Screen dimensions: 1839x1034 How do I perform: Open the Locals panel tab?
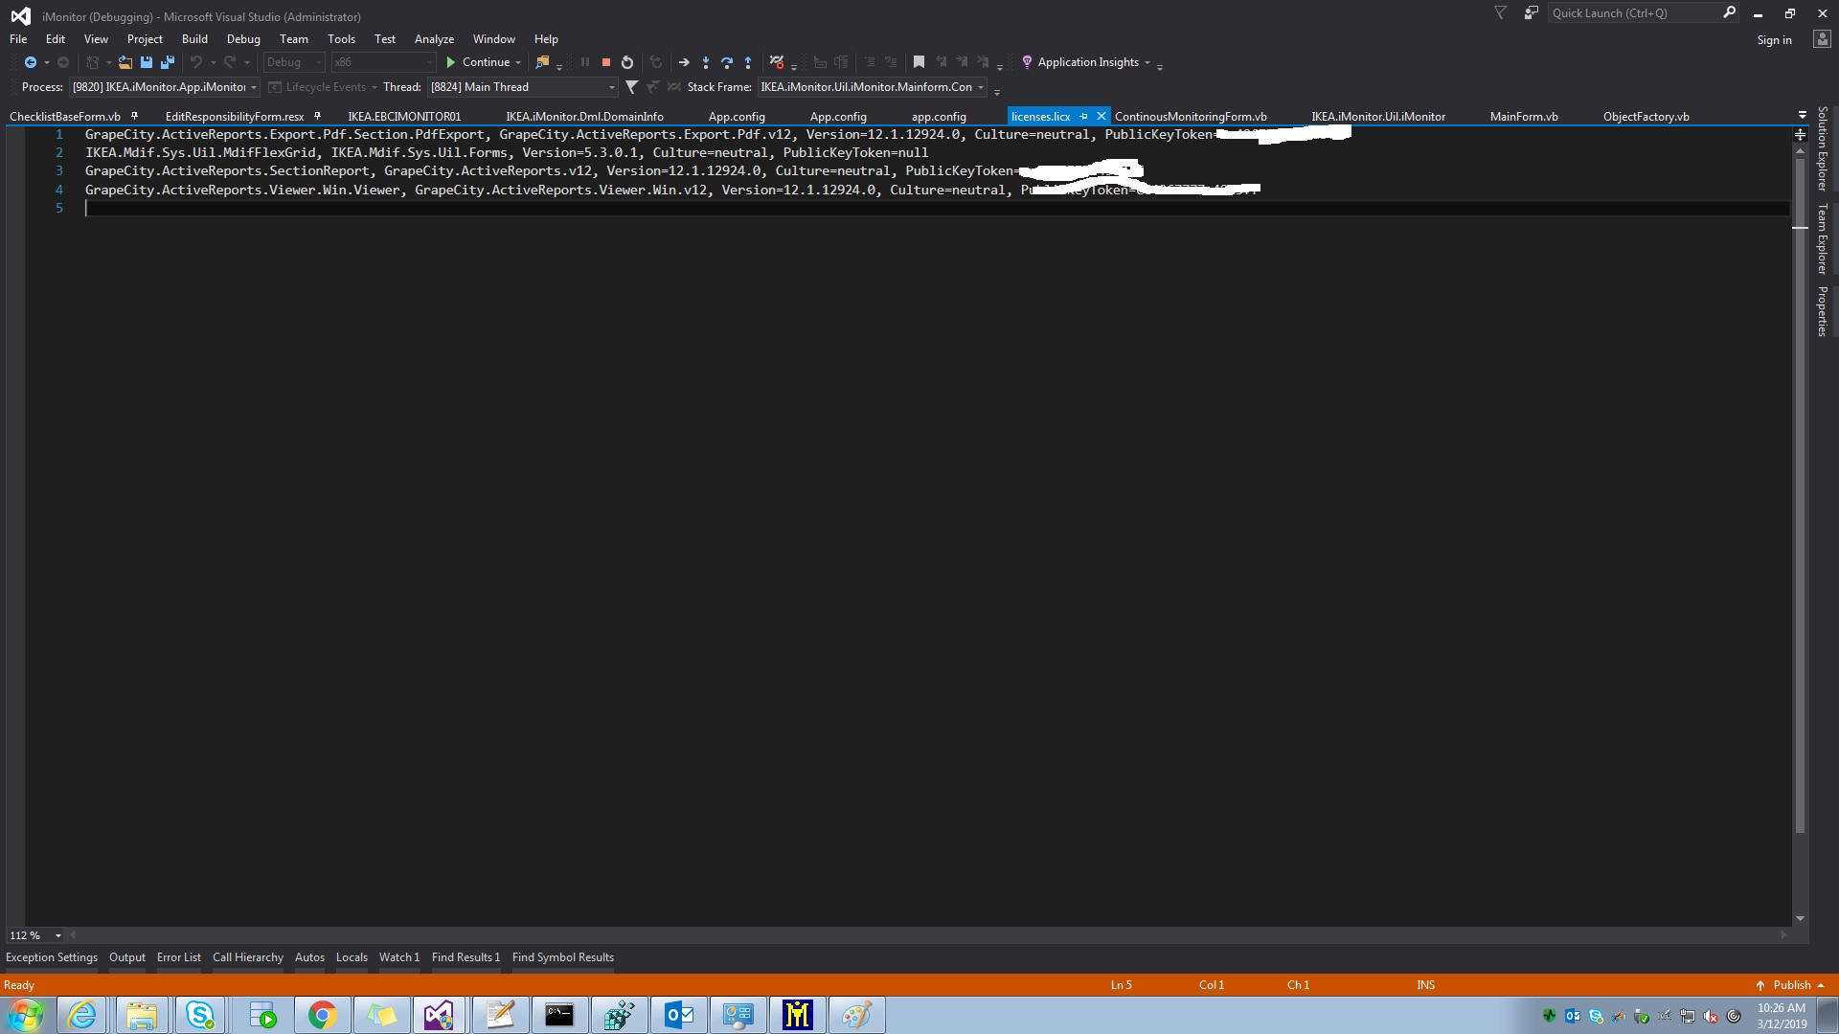[352, 957]
